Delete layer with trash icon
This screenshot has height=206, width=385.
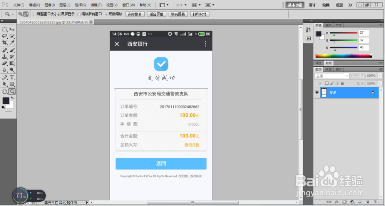[375, 202]
